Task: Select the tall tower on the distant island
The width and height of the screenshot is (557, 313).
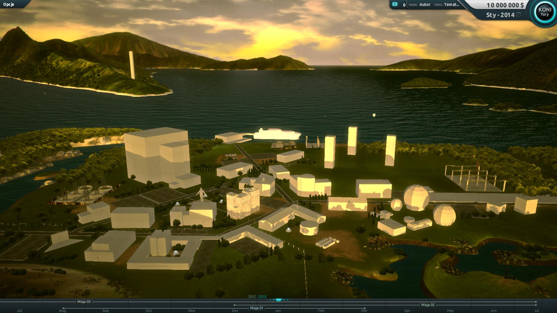Action: 132,65
